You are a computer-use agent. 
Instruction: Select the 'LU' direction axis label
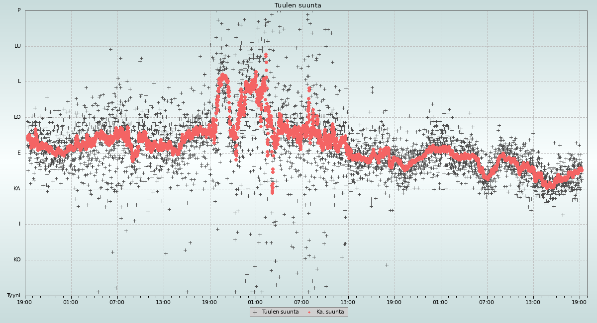(17, 46)
